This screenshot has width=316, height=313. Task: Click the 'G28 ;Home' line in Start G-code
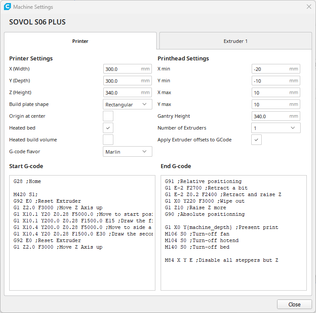[x=27, y=181]
